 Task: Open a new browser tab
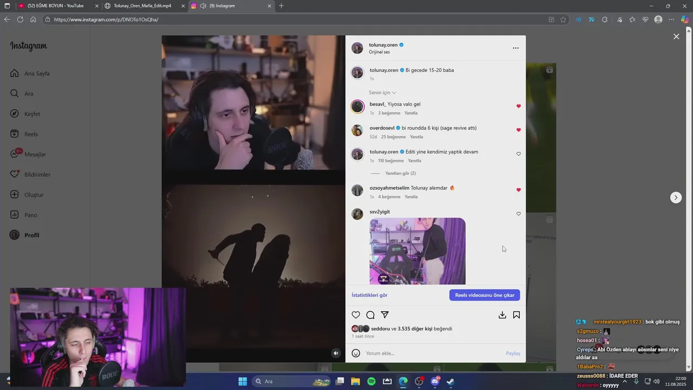pyautogui.click(x=281, y=6)
